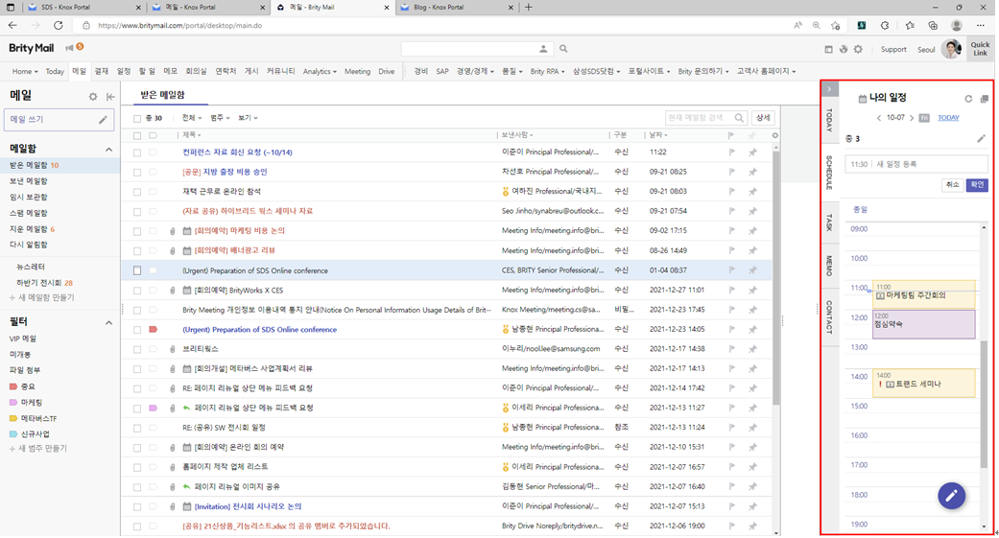Switch to CONTACT side tab

click(x=829, y=317)
